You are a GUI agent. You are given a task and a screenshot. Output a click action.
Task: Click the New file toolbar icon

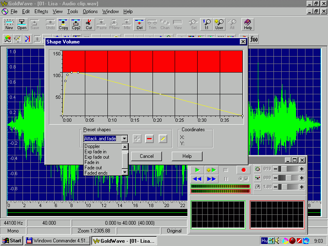pyautogui.click(x=9, y=25)
